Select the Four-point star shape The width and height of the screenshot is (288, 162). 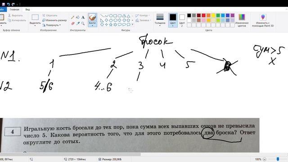point(106,24)
